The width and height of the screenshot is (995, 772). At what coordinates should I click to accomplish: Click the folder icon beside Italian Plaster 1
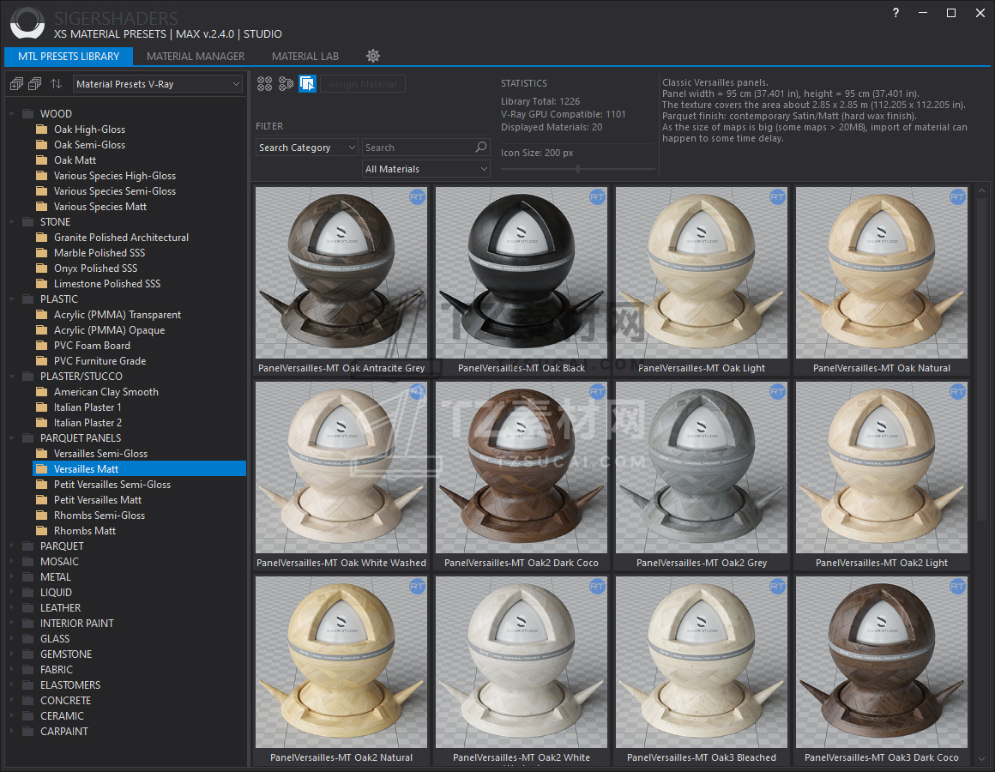(42, 407)
